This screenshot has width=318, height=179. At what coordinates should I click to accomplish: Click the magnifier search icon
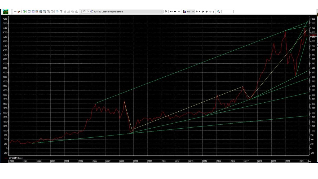218,11
